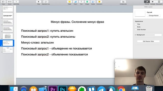Click the line 'Поисковый запрос1: купить апельсин'

[47, 31]
